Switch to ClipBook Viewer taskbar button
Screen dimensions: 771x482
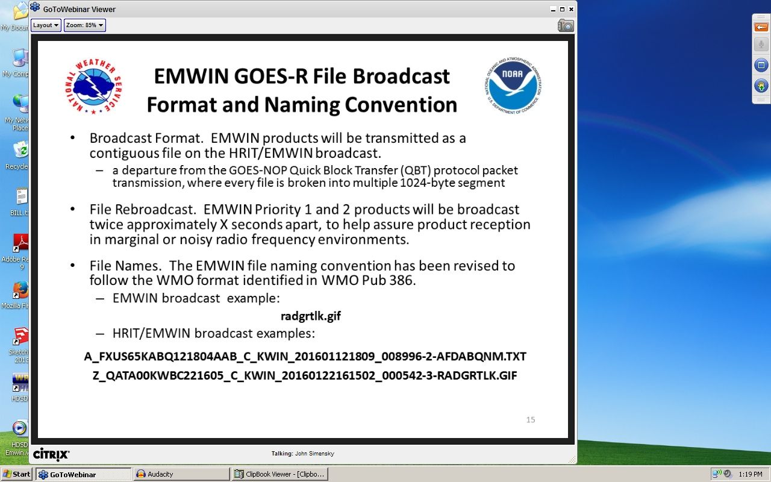click(280, 474)
